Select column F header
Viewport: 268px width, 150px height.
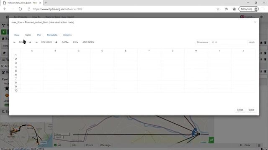[149, 51]
